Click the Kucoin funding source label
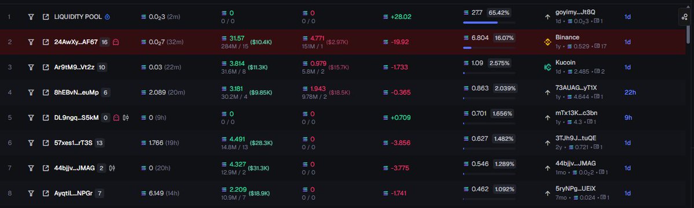Screen dimensions: 694x208 (x=565, y=63)
